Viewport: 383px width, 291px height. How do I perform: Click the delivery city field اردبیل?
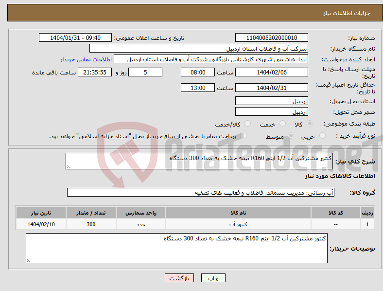point(271,111)
